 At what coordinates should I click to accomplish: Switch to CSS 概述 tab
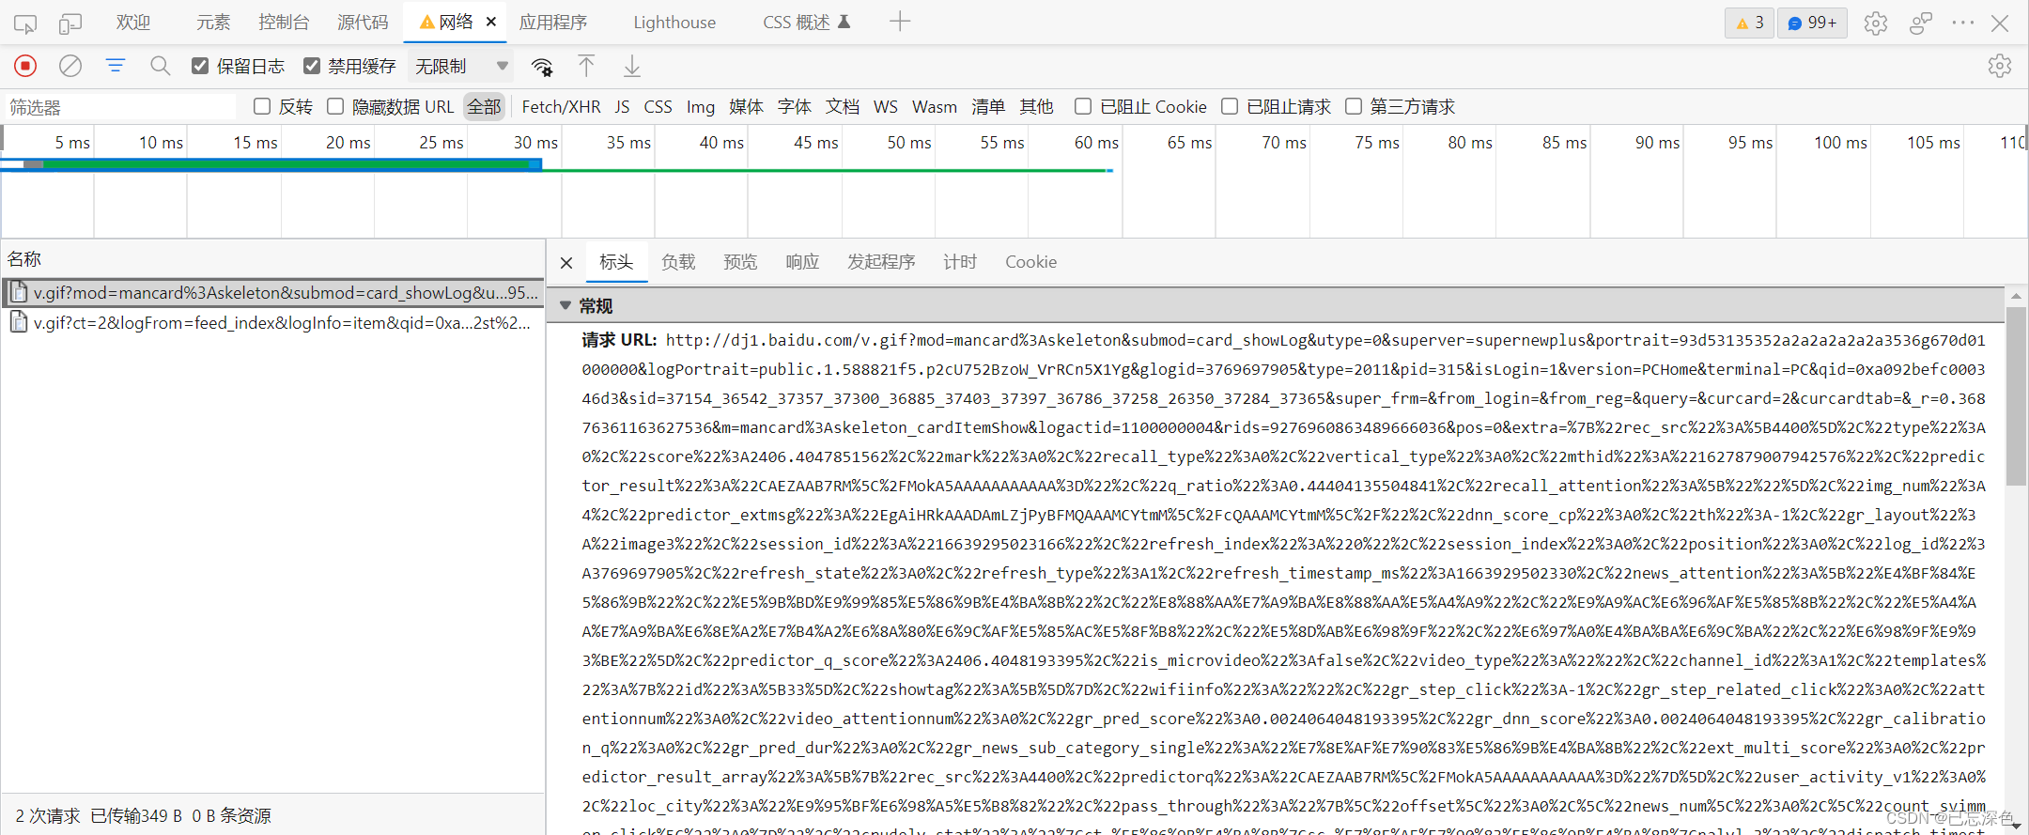pyautogui.click(x=806, y=22)
